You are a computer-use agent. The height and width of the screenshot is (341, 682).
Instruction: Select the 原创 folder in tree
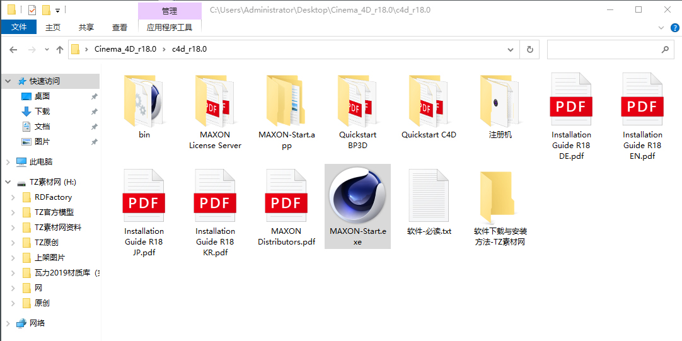42,303
